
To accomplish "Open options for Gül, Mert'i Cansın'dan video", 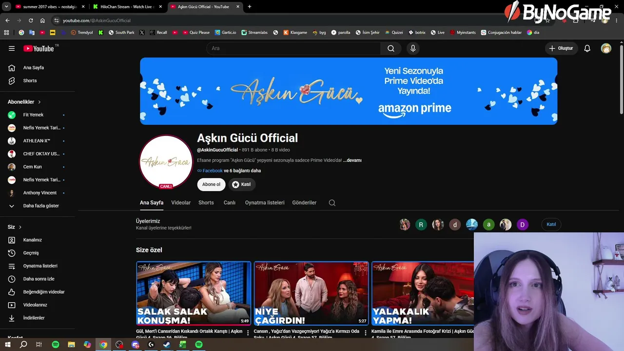I will coord(248,333).
